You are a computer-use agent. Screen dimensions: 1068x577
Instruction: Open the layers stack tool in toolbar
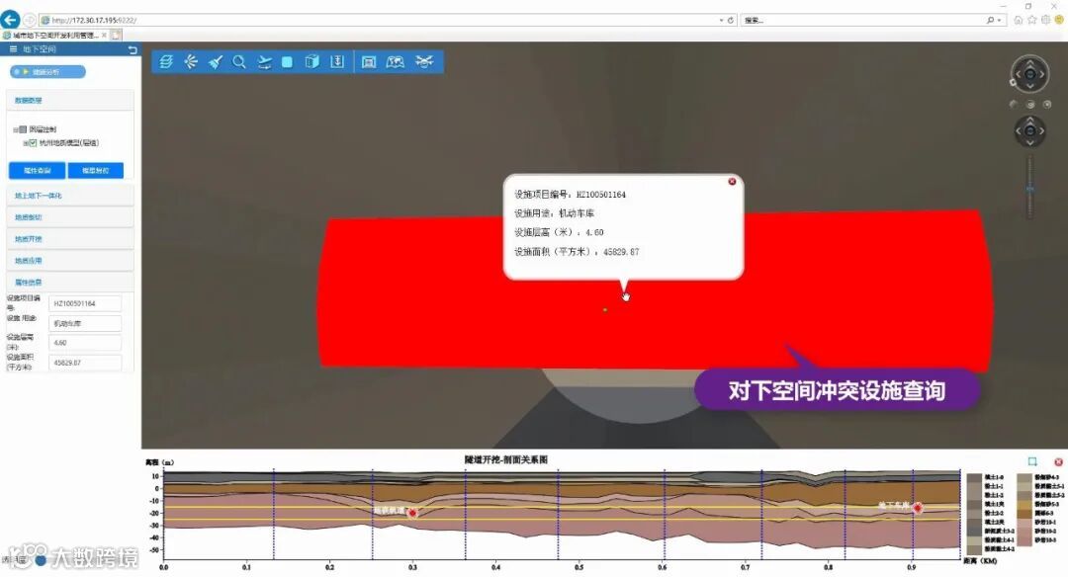click(x=166, y=62)
